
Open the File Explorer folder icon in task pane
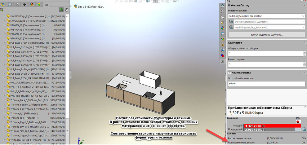pos(222,17)
